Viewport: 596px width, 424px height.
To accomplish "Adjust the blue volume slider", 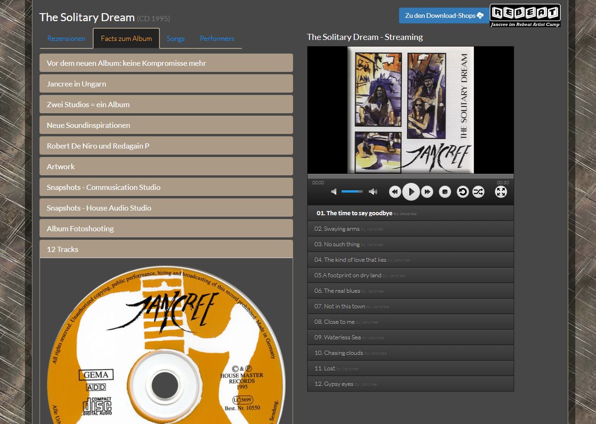I will pos(352,192).
